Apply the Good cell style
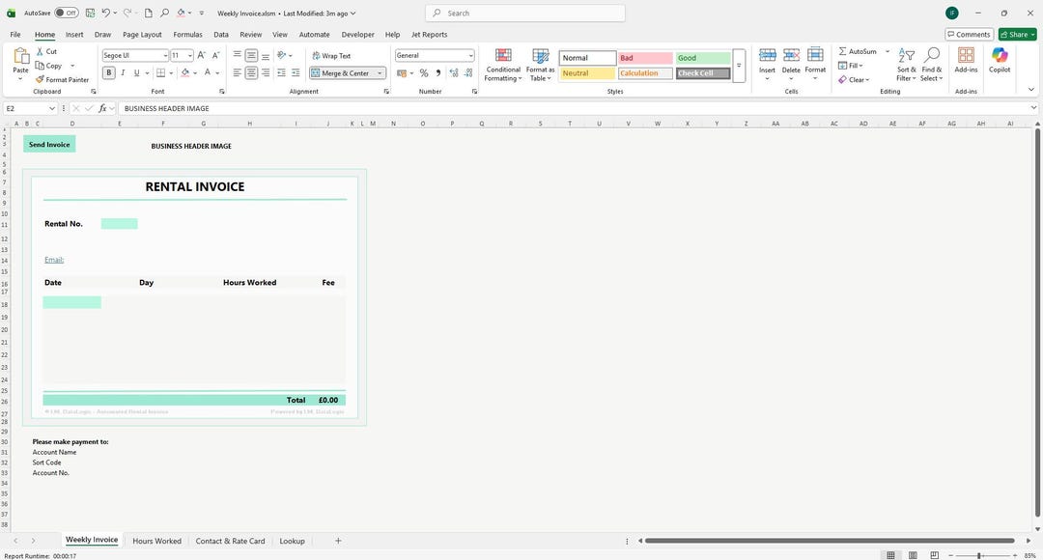Viewport: 1043px width, 560px height. (x=703, y=58)
